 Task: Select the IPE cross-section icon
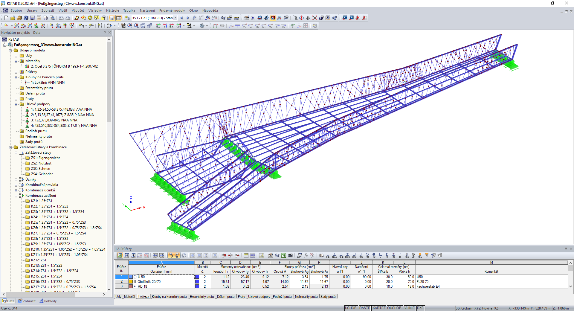[x=328, y=256]
